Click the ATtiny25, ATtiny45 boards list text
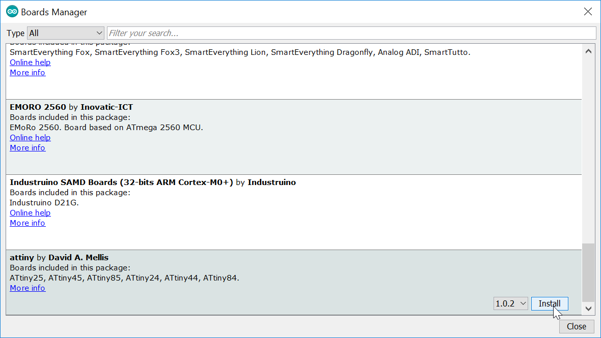The width and height of the screenshot is (601, 338). tap(124, 278)
